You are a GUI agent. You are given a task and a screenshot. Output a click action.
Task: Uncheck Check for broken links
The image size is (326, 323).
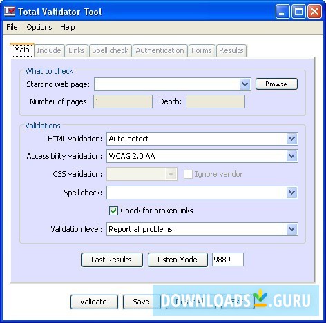(113, 211)
